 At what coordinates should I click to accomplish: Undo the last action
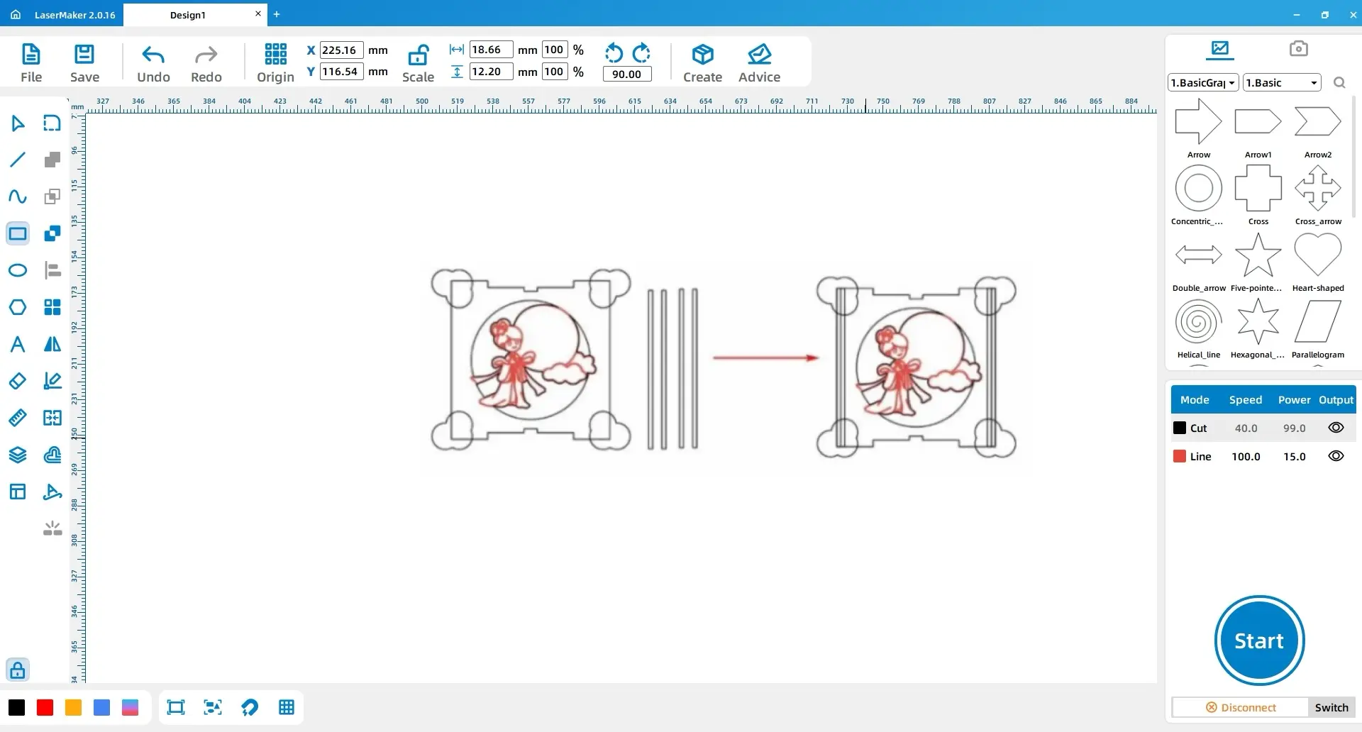pyautogui.click(x=153, y=63)
